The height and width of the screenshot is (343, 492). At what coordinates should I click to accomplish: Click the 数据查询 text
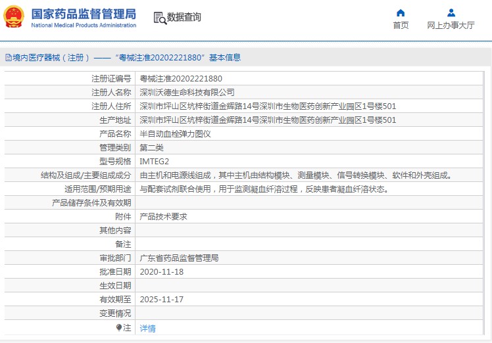184,17
